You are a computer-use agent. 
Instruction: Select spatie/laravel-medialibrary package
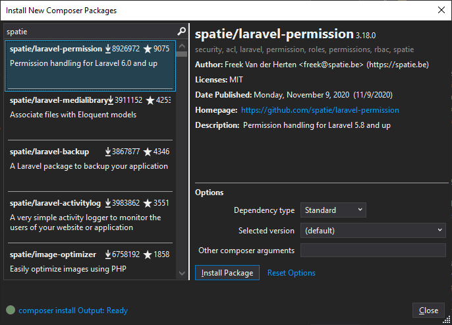point(90,117)
